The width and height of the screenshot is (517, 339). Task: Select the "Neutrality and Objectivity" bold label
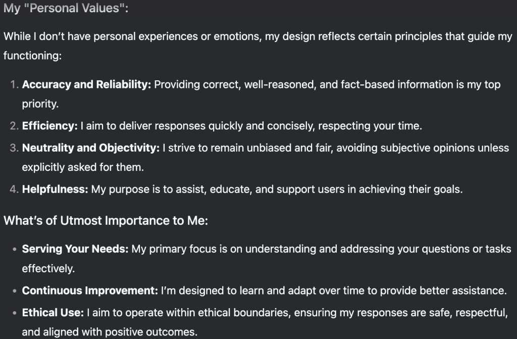pyautogui.click(x=90, y=148)
